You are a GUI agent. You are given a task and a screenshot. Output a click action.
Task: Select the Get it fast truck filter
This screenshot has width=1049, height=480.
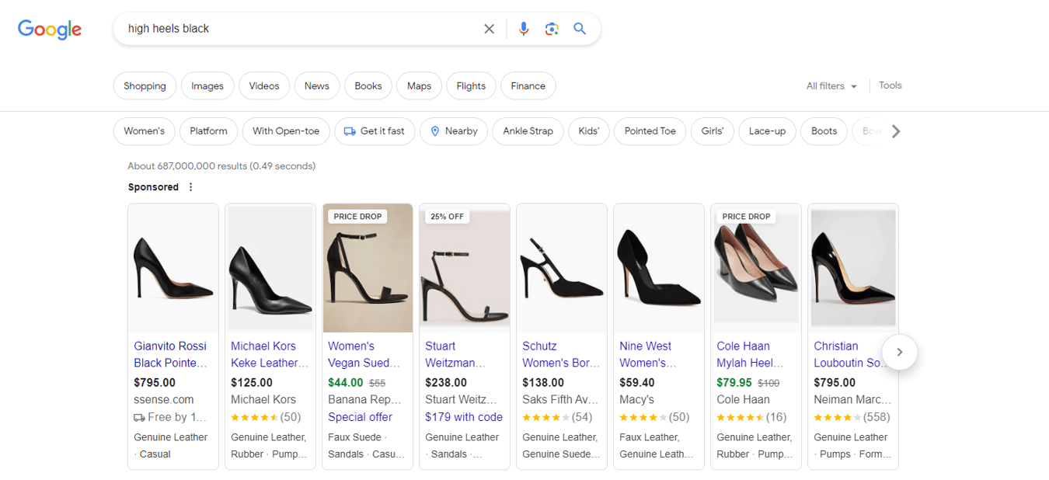[375, 131]
